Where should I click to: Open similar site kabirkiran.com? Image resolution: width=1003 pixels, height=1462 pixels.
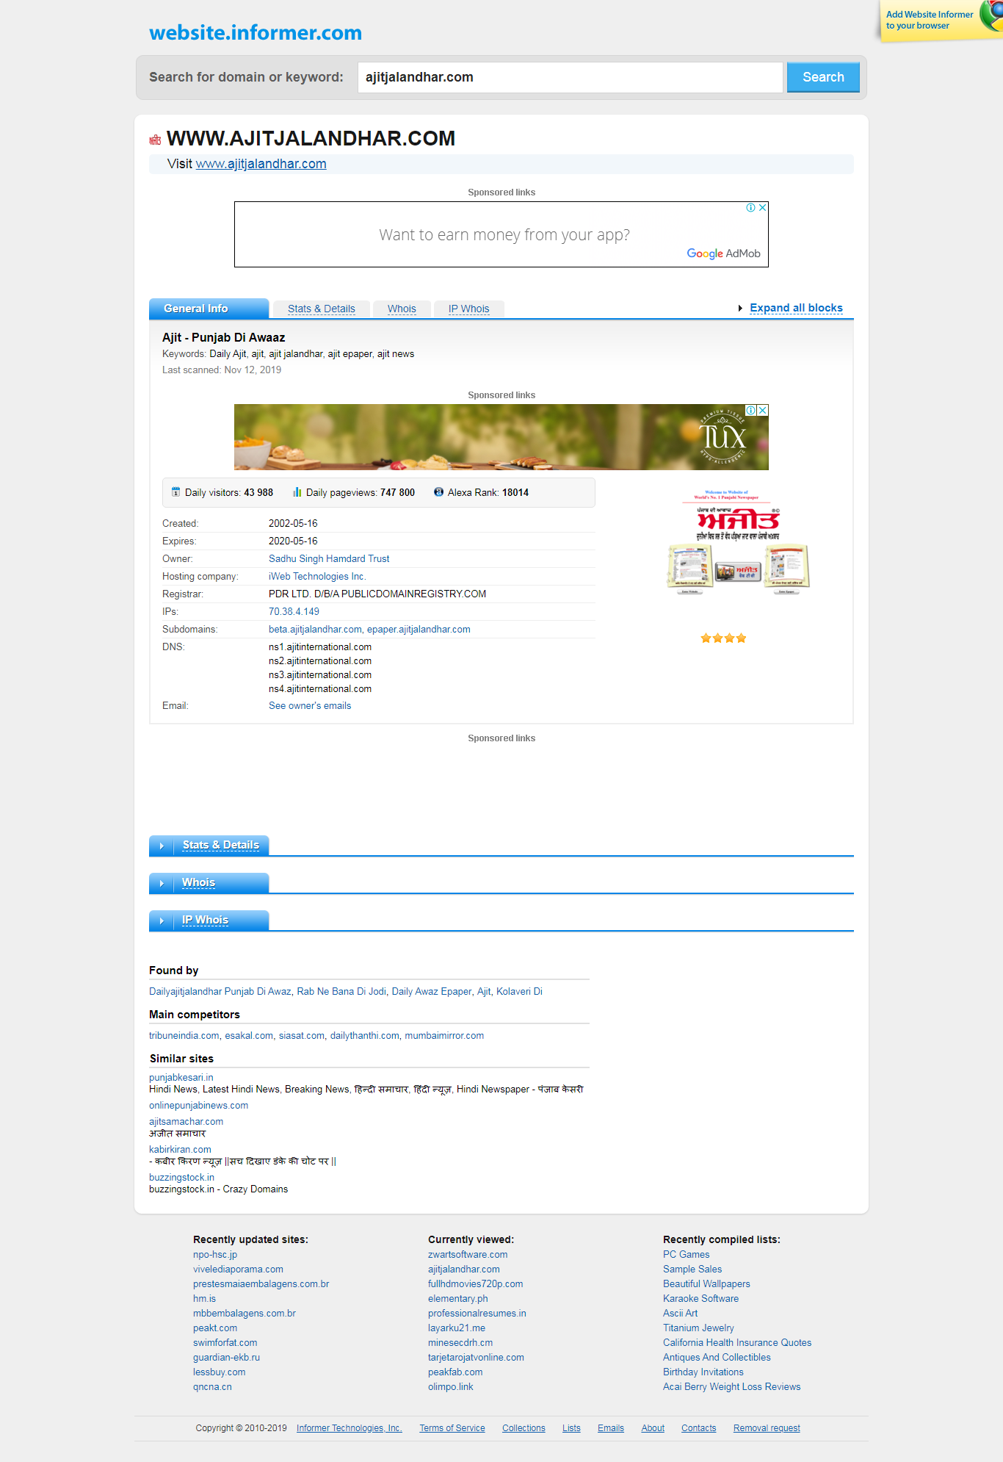pos(180,1150)
